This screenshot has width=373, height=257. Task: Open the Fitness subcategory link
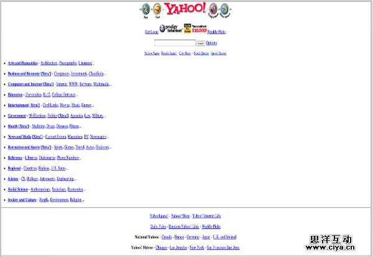[74, 126]
